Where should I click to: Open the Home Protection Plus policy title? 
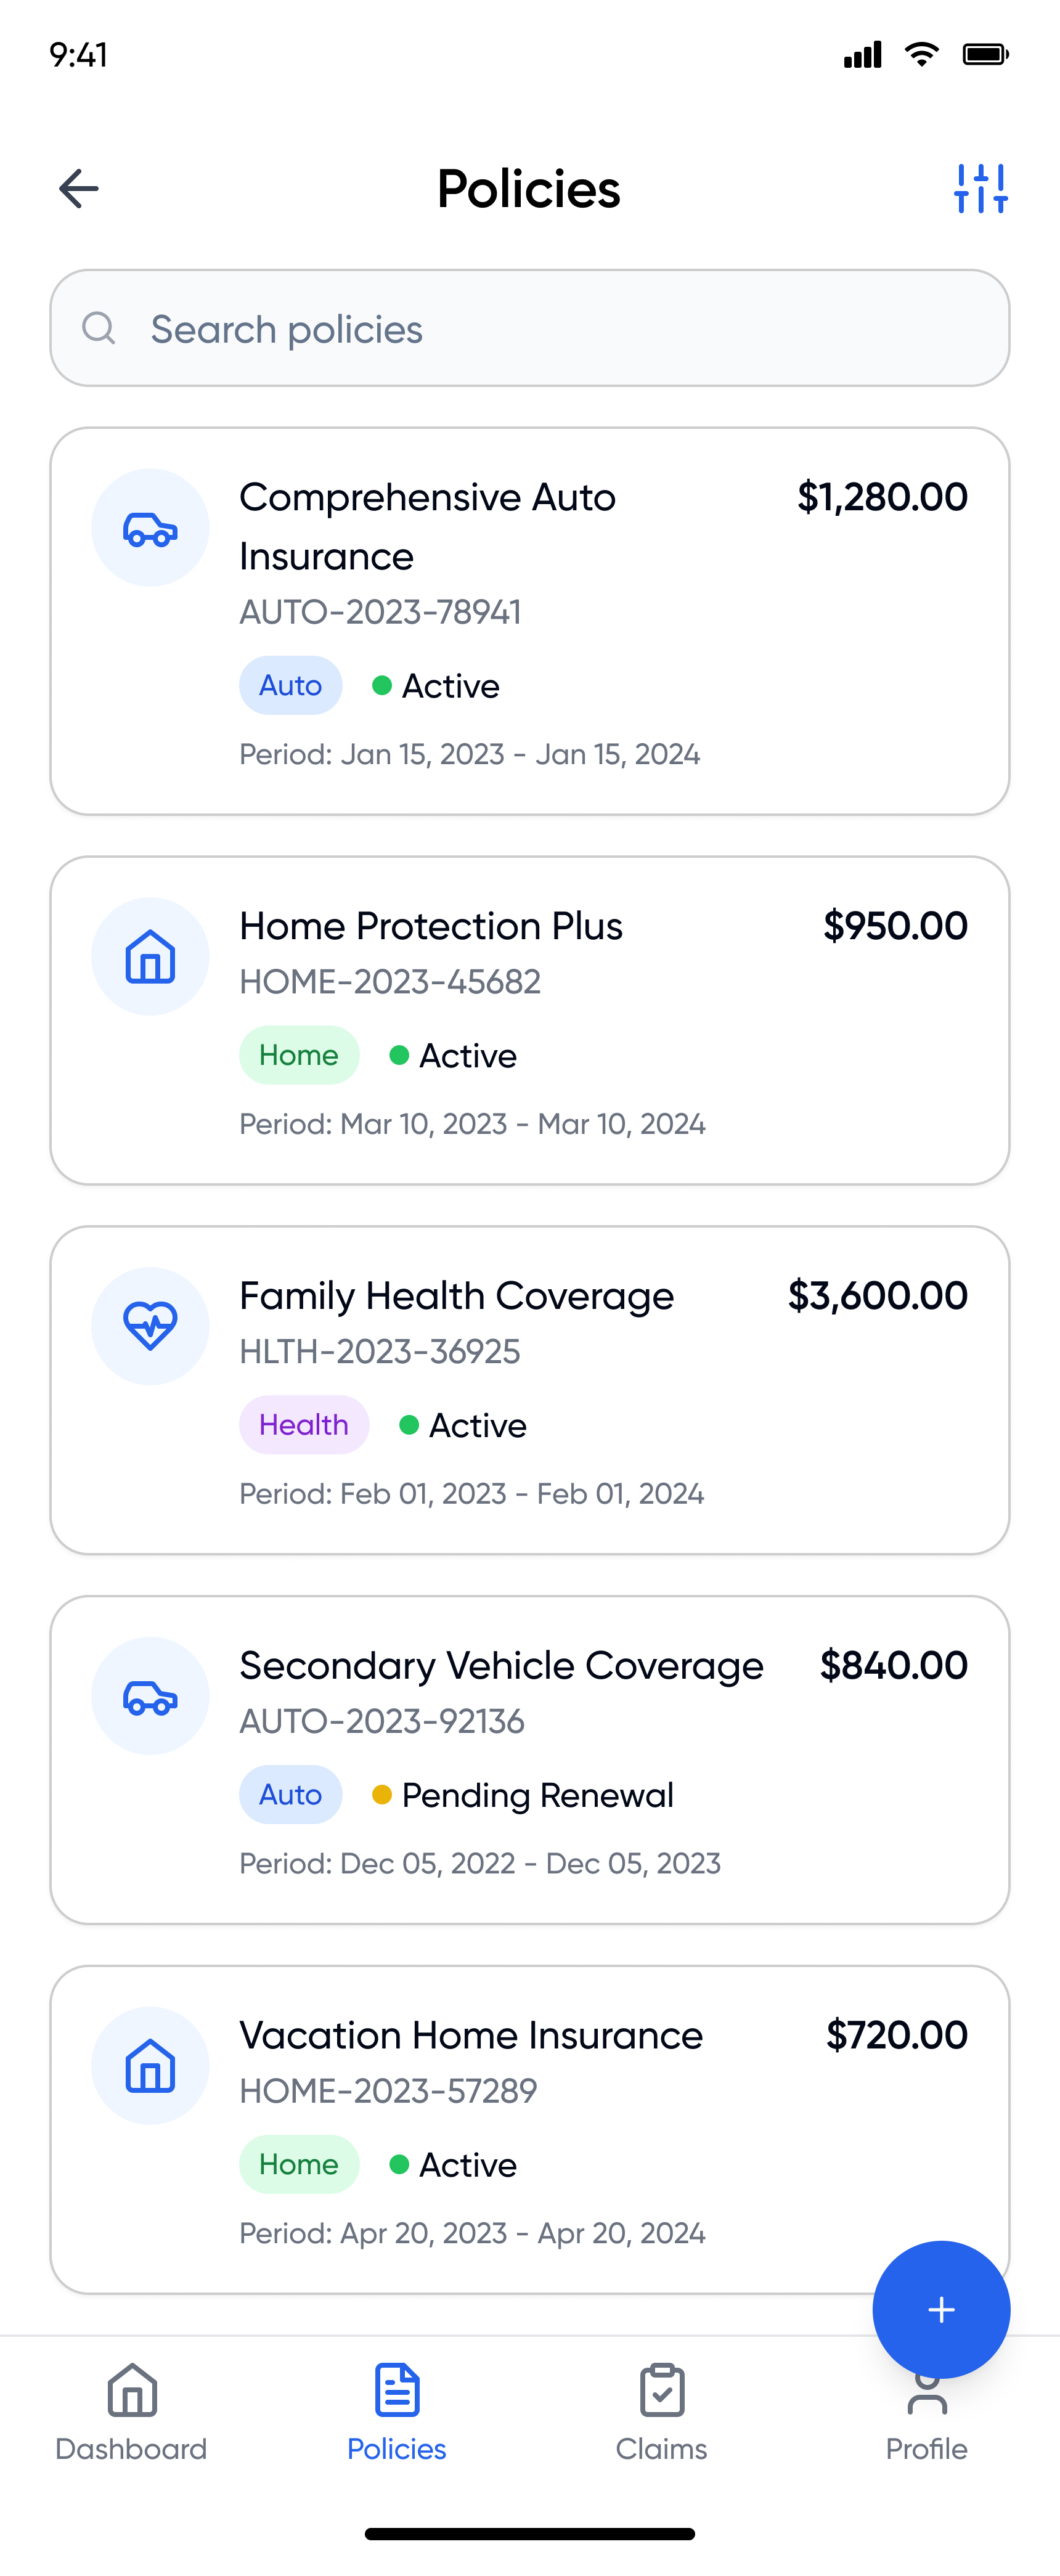(431, 926)
